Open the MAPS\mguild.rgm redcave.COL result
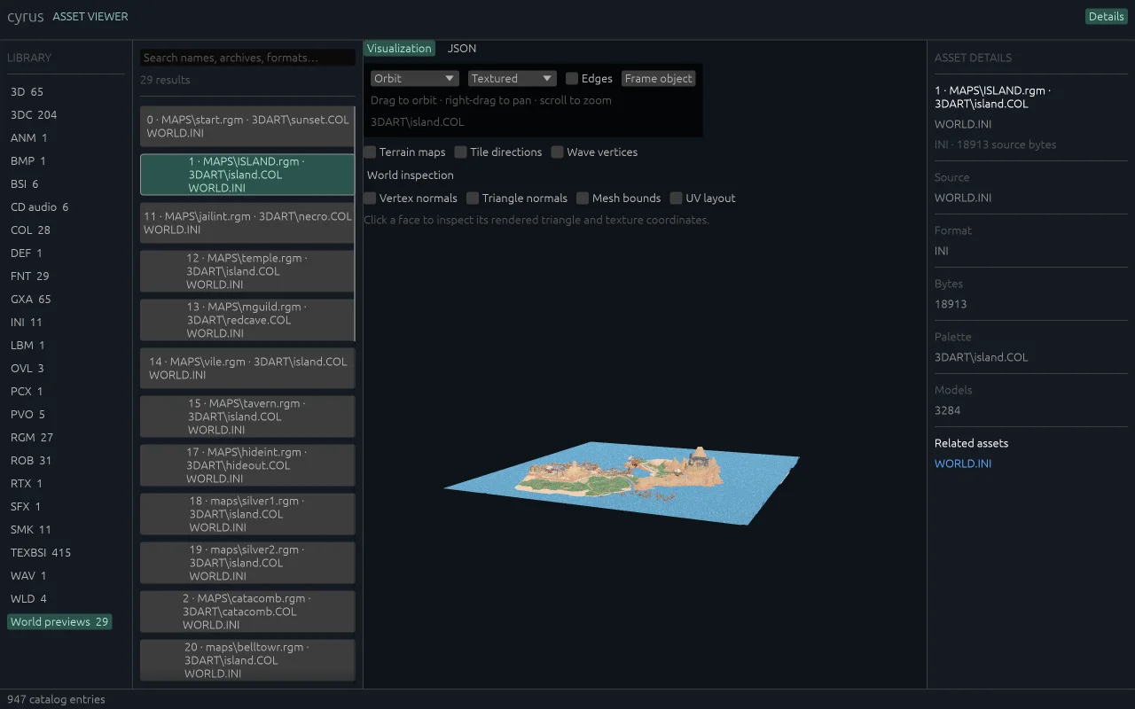 247,320
